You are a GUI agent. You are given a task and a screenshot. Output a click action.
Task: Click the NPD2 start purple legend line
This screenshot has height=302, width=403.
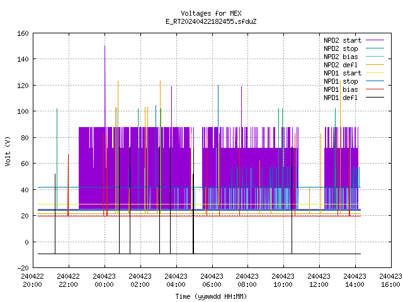tap(375, 40)
